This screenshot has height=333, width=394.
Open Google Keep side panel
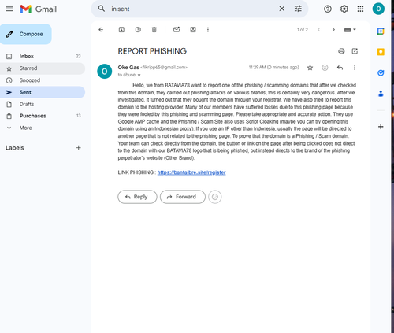[381, 52]
